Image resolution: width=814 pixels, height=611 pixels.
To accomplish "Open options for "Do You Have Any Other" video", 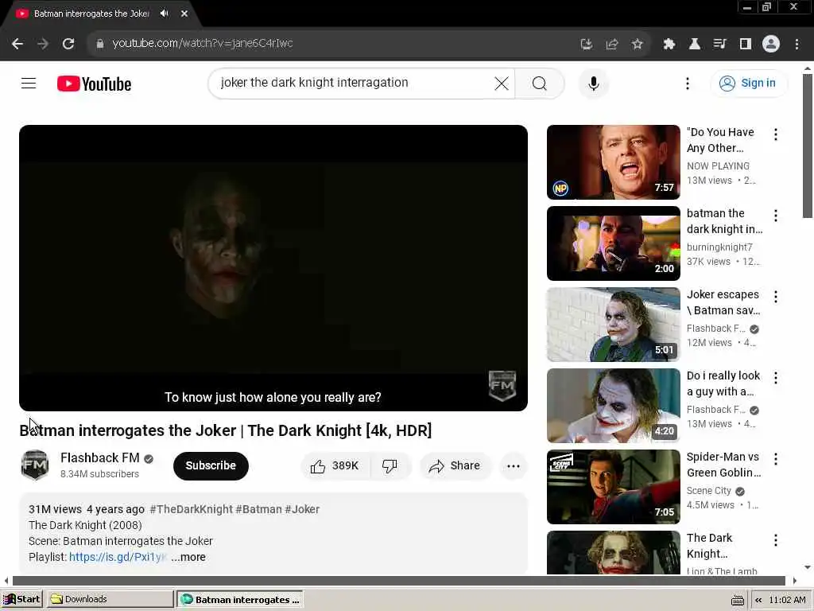I will click(776, 134).
